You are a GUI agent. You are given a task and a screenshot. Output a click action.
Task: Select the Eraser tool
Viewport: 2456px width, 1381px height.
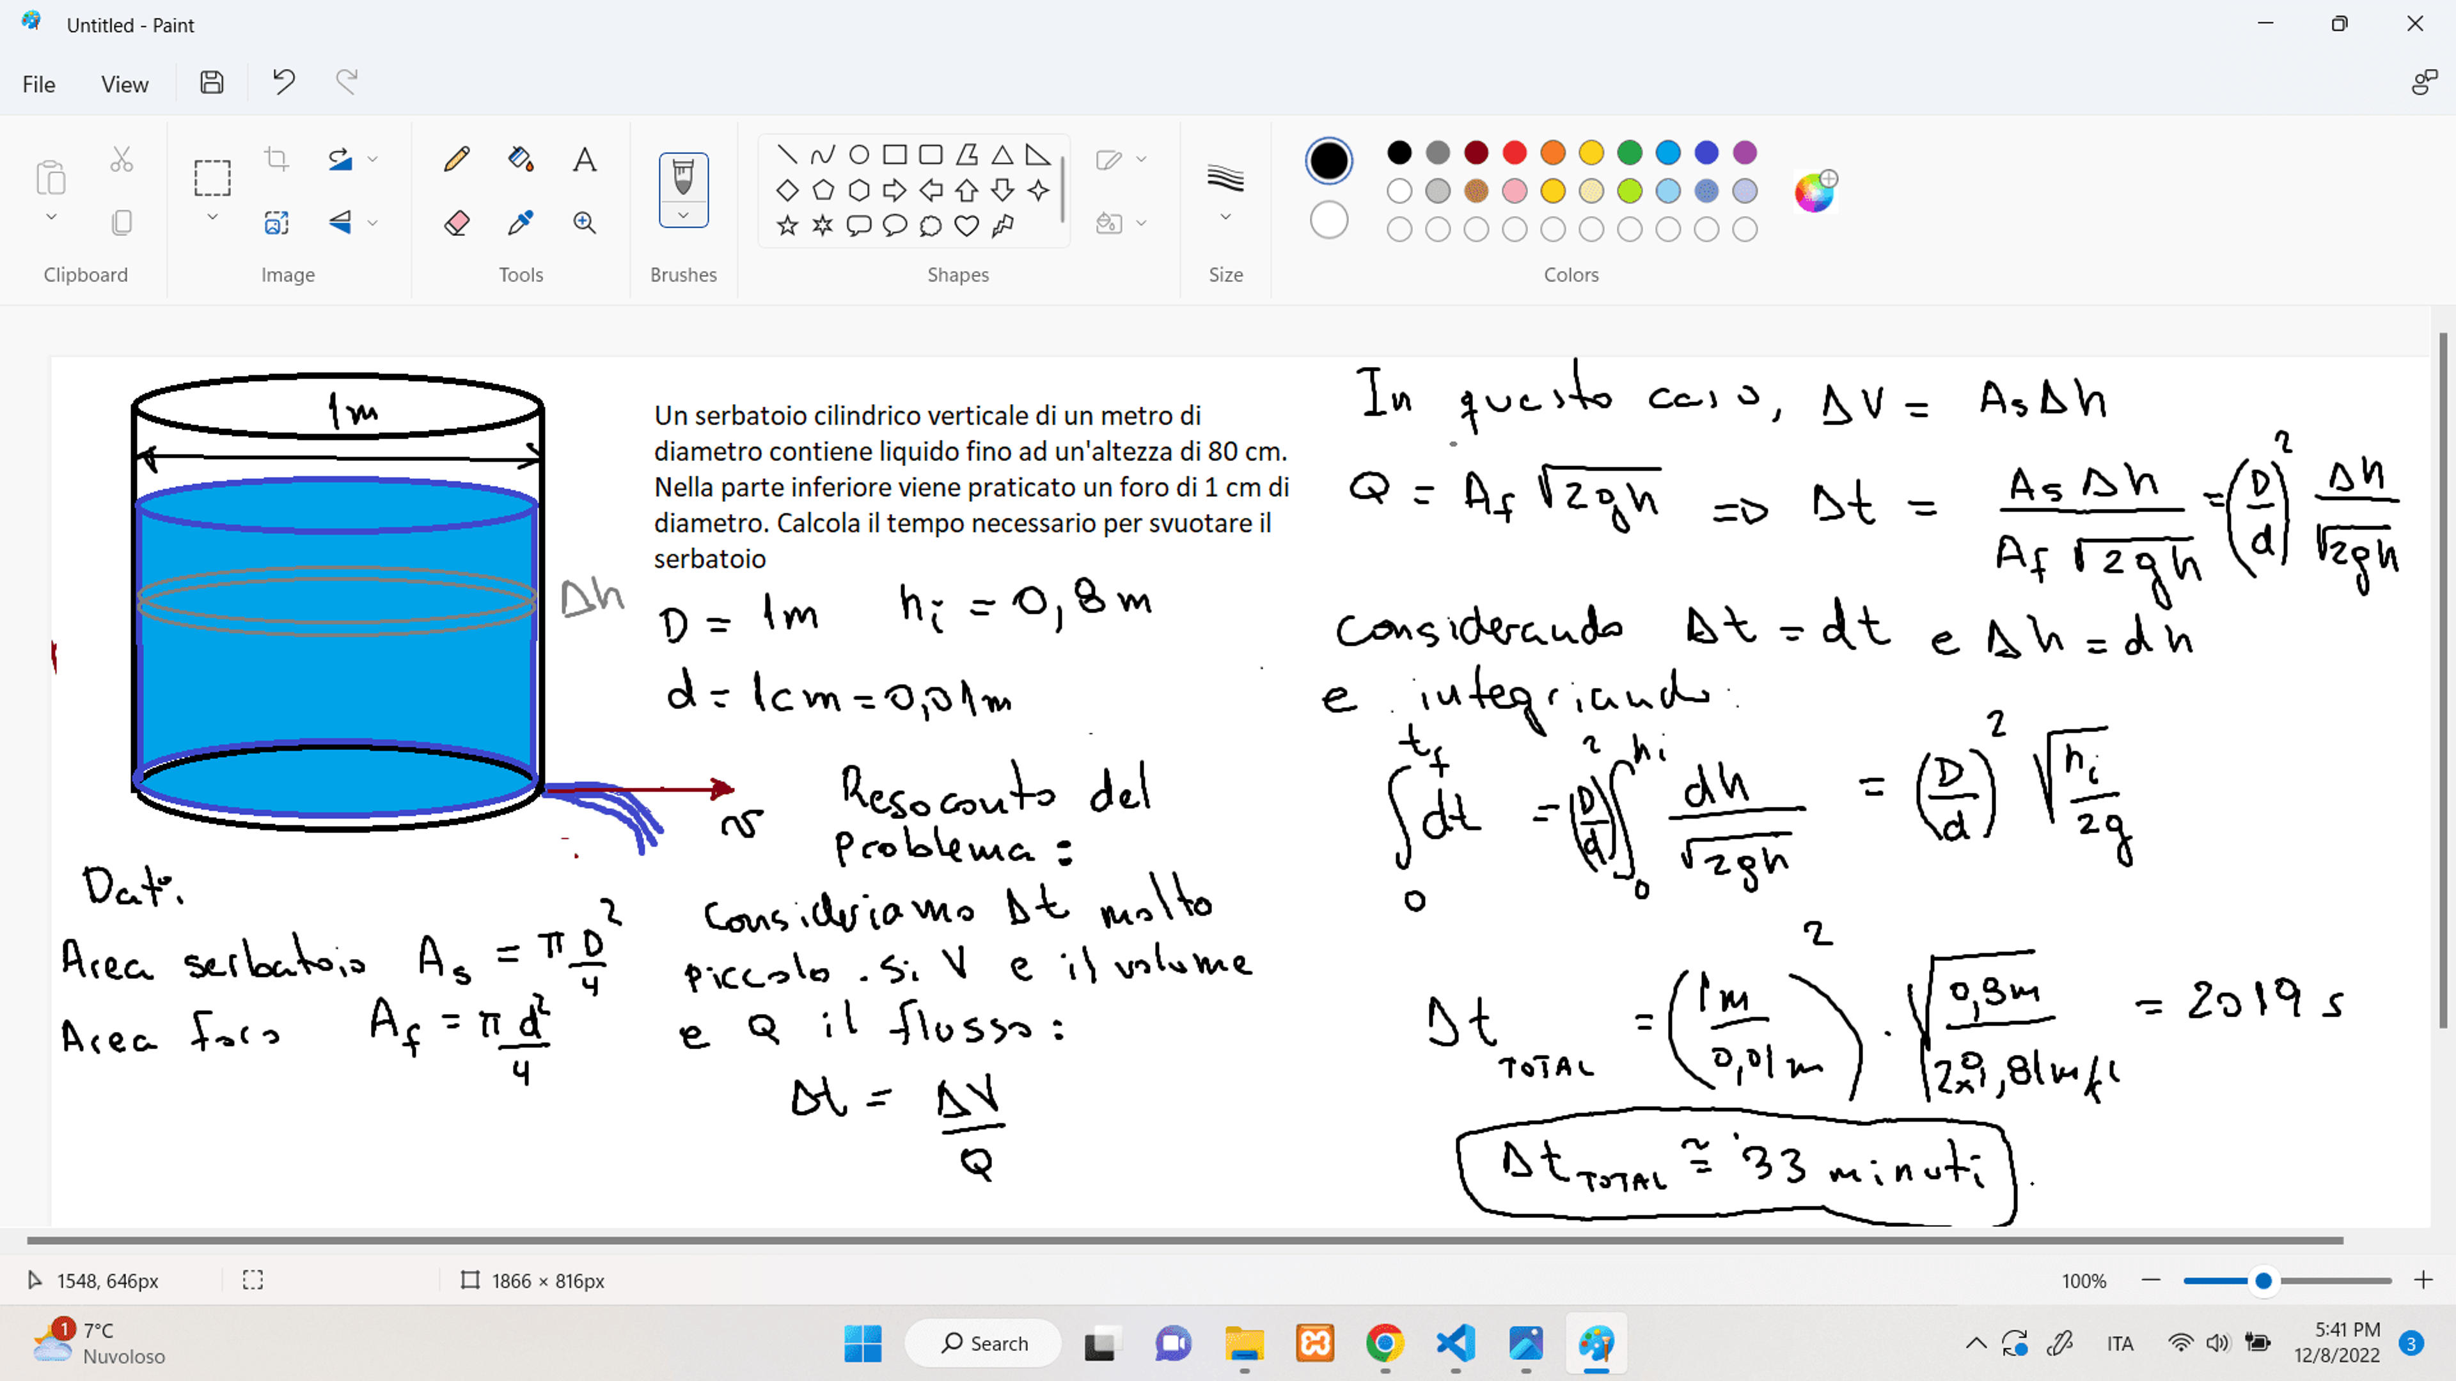pyautogui.click(x=457, y=223)
